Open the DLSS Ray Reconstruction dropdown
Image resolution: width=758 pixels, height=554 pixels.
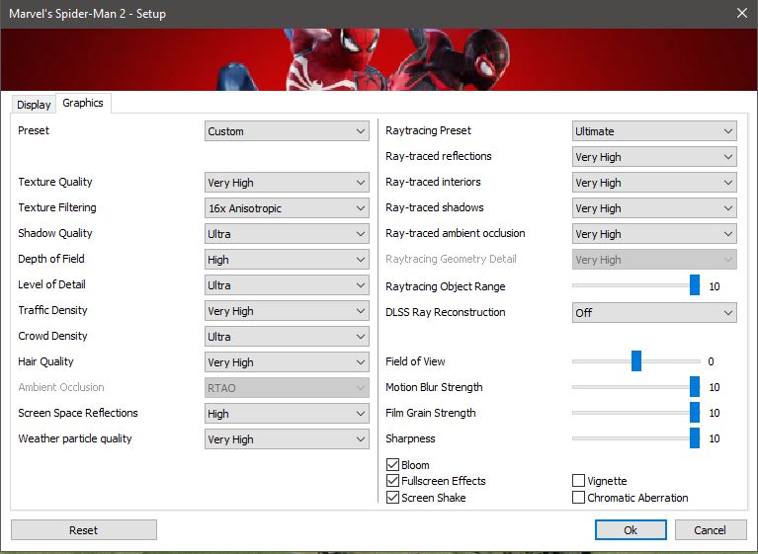pyautogui.click(x=654, y=312)
